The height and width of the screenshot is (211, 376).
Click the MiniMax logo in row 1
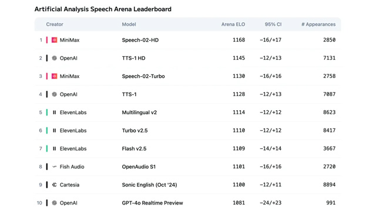(x=55, y=40)
